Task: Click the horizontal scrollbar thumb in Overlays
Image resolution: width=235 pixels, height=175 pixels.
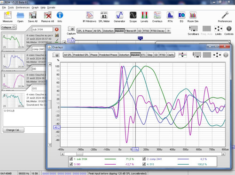Action: coord(80,154)
